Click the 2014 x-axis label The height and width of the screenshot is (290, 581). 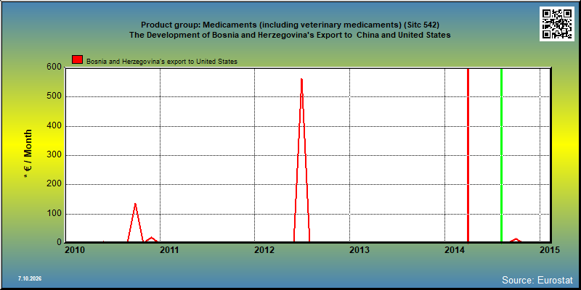pyautogui.click(x=455, y=250)
